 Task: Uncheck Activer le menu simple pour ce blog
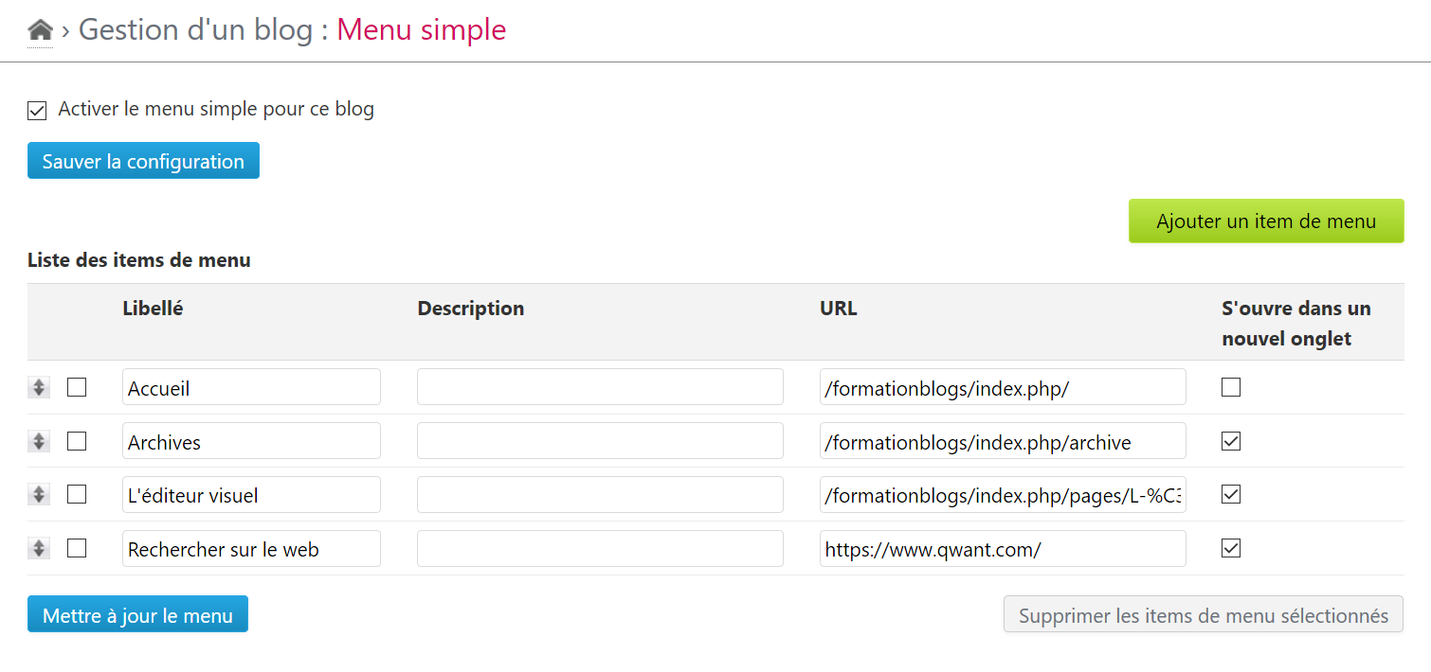click(37, 111)
